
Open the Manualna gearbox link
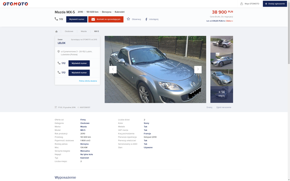(85, 151)
